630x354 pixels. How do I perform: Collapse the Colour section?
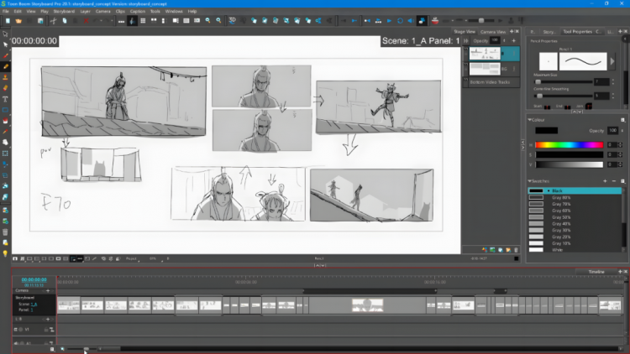pos(529,120)
